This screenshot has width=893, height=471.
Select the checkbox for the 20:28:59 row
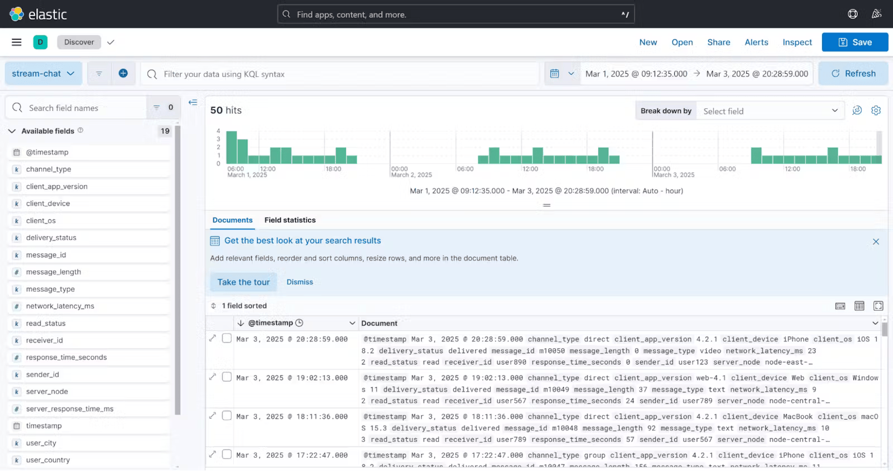pos(227,338)
